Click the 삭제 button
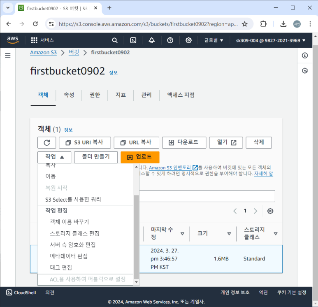The height and width of the screenshot is (307, 318). point(259,143)
